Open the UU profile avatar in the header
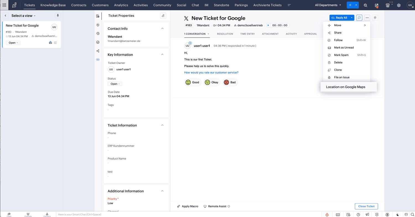This screenshot has height=217, width=415. (410, 5)
